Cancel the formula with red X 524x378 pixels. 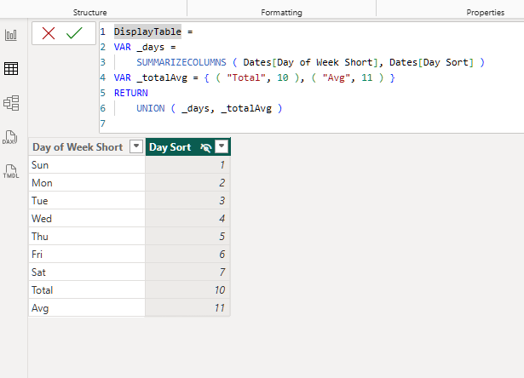click(x=49, y=33)
